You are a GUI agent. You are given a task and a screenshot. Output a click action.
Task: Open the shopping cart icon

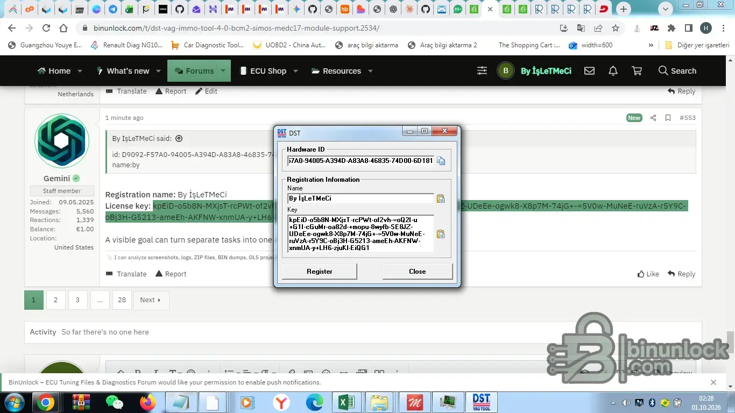[637, 71]
